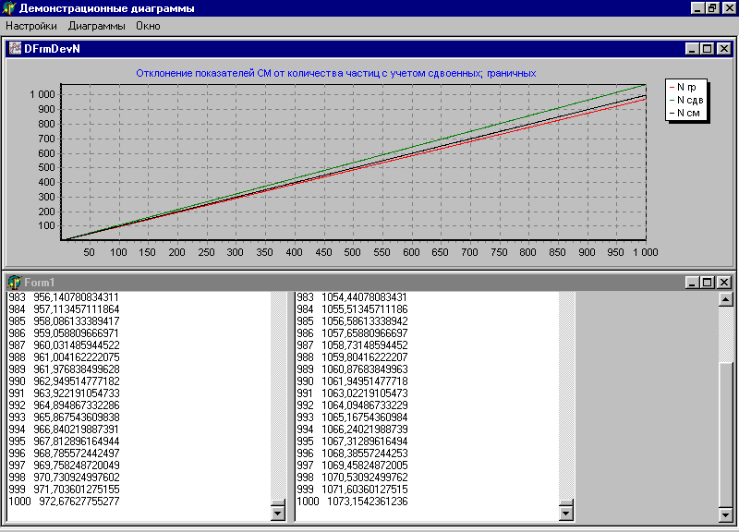Click down arrow of left list scrollbar

[278, 513]
